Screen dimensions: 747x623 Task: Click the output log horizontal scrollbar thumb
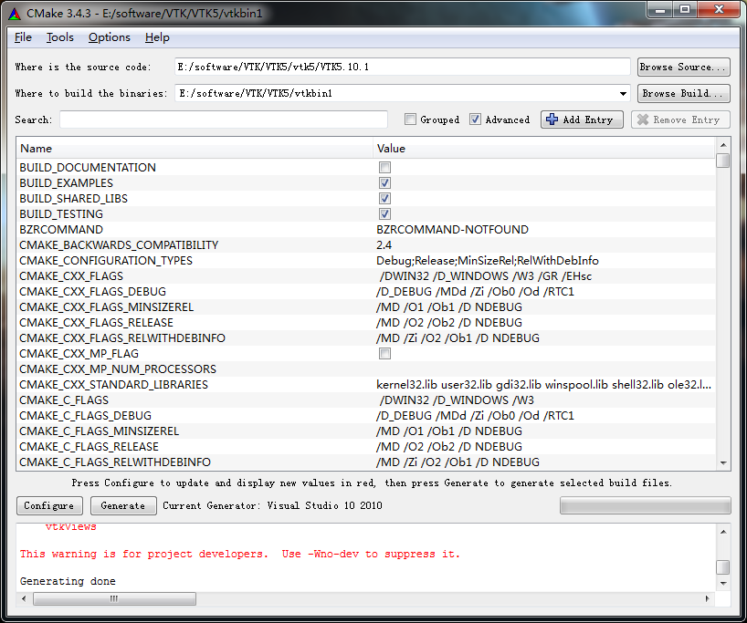click(x=114, y=598)
